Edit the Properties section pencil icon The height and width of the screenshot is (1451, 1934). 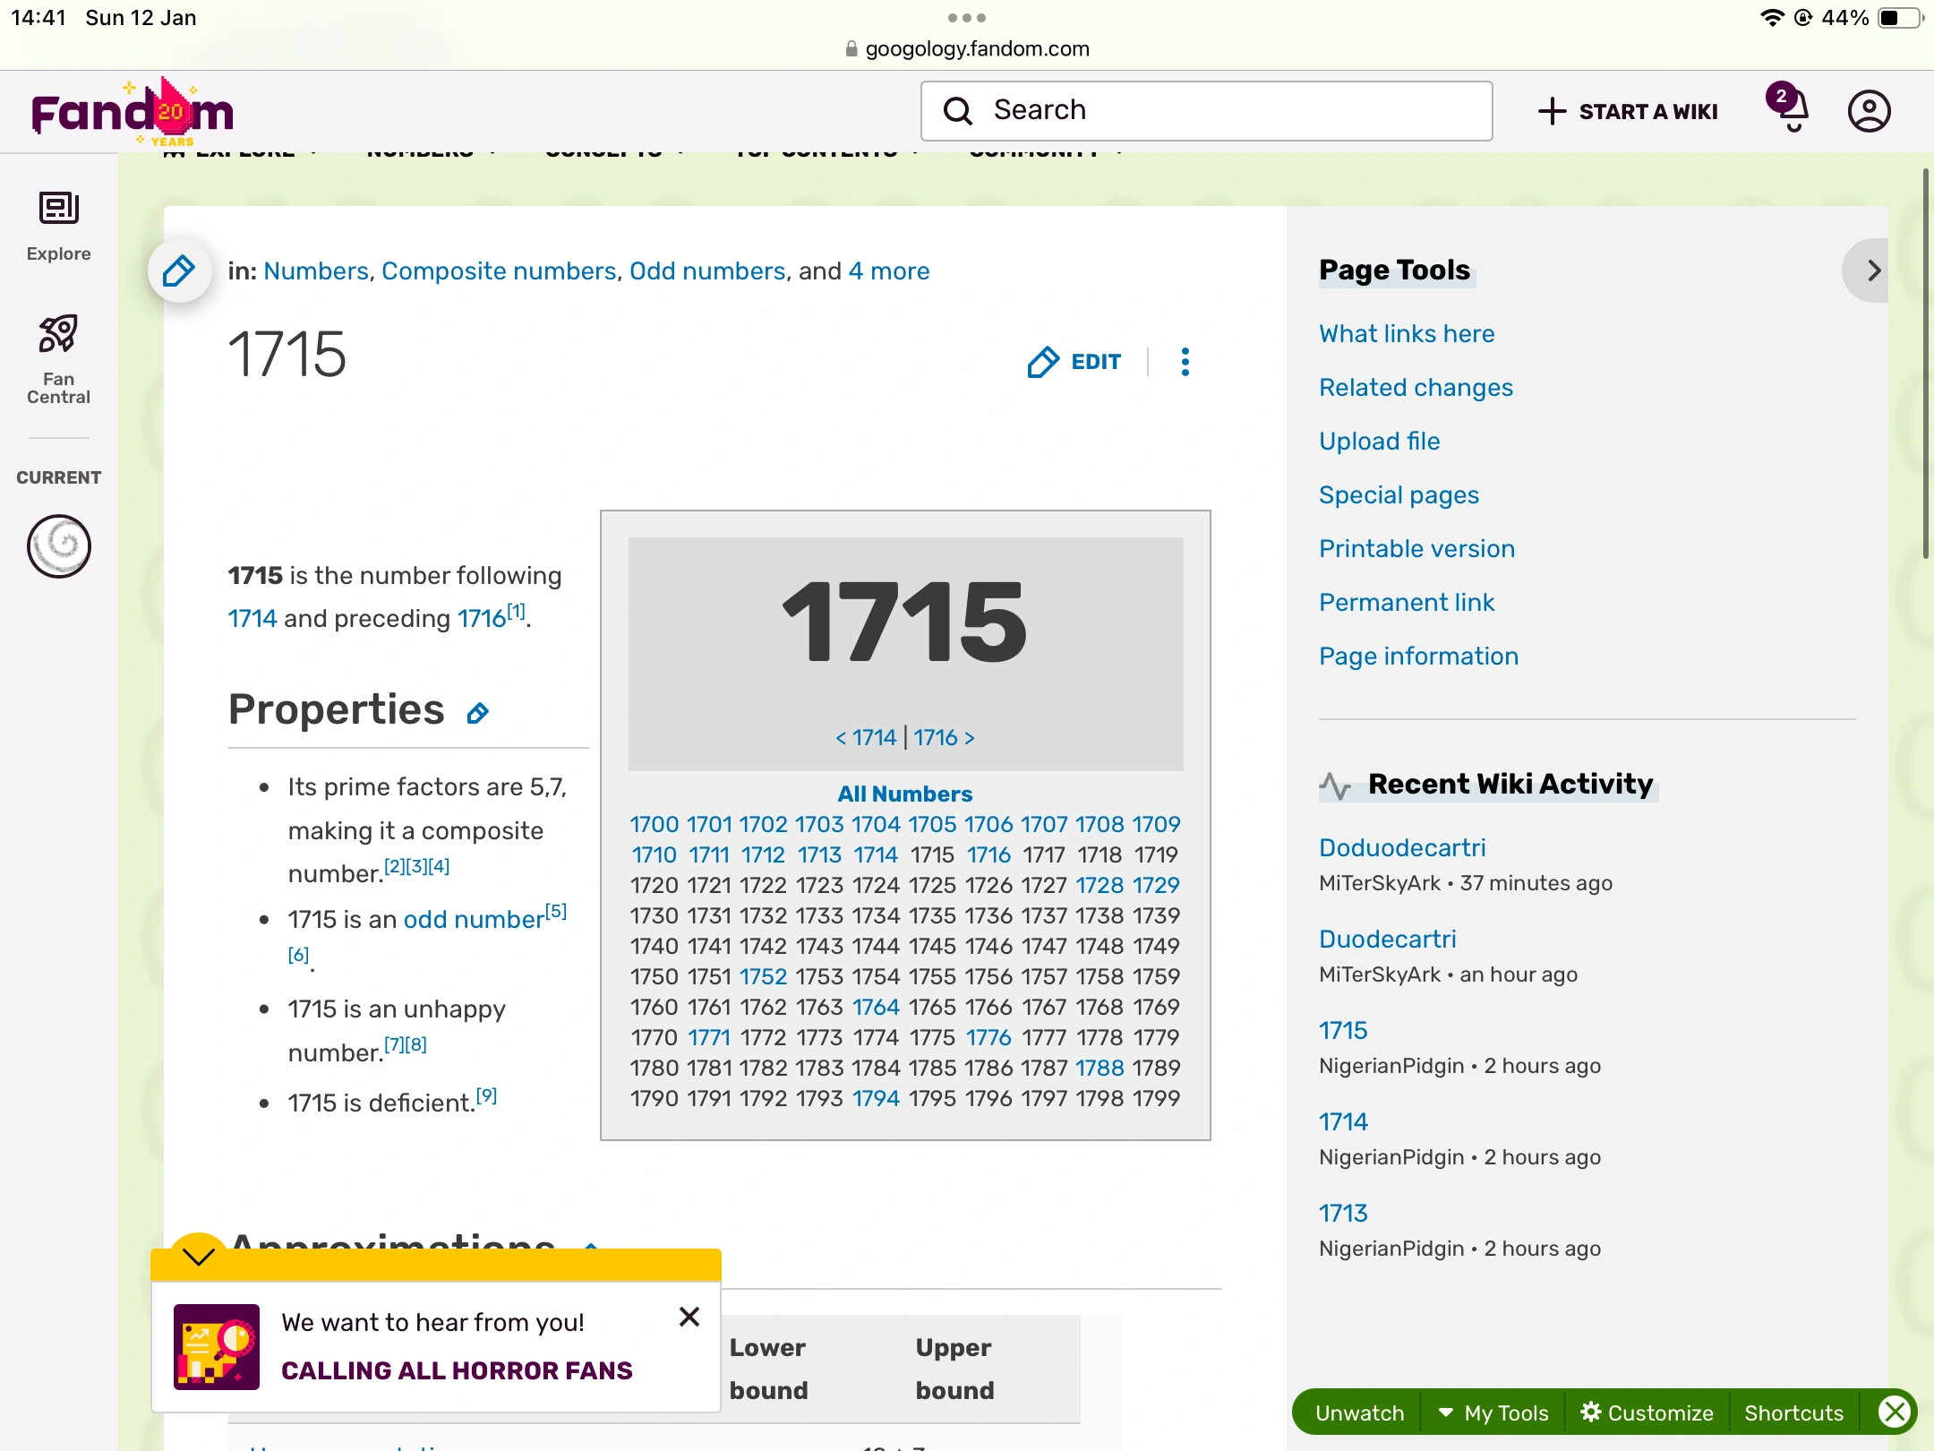[x=478, y=713]
